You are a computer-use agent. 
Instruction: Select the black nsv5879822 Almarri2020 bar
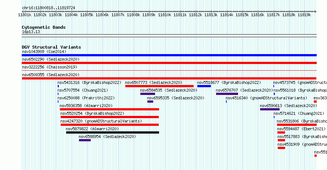112,132
